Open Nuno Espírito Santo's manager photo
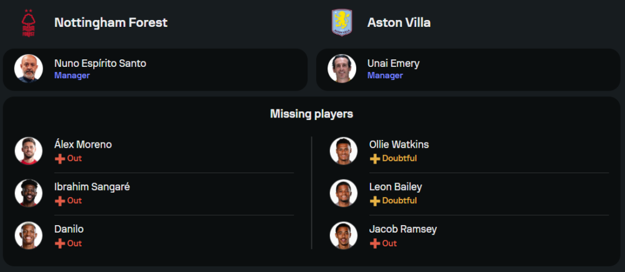Image resolution: width=625 pixels, height=272 pixels. [x=28, y=69]
